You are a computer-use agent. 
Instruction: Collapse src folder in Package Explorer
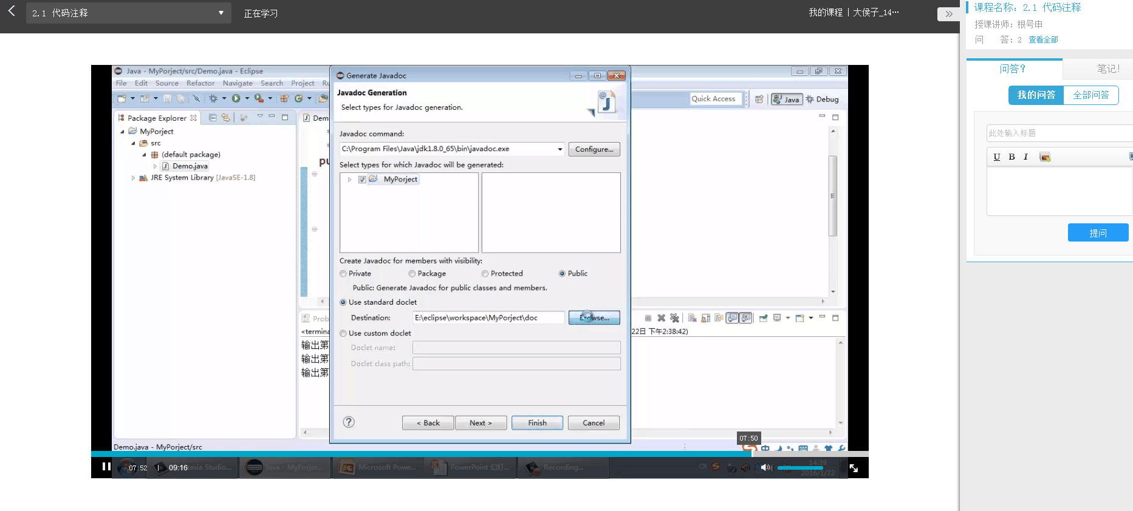(x=133, y=143)
